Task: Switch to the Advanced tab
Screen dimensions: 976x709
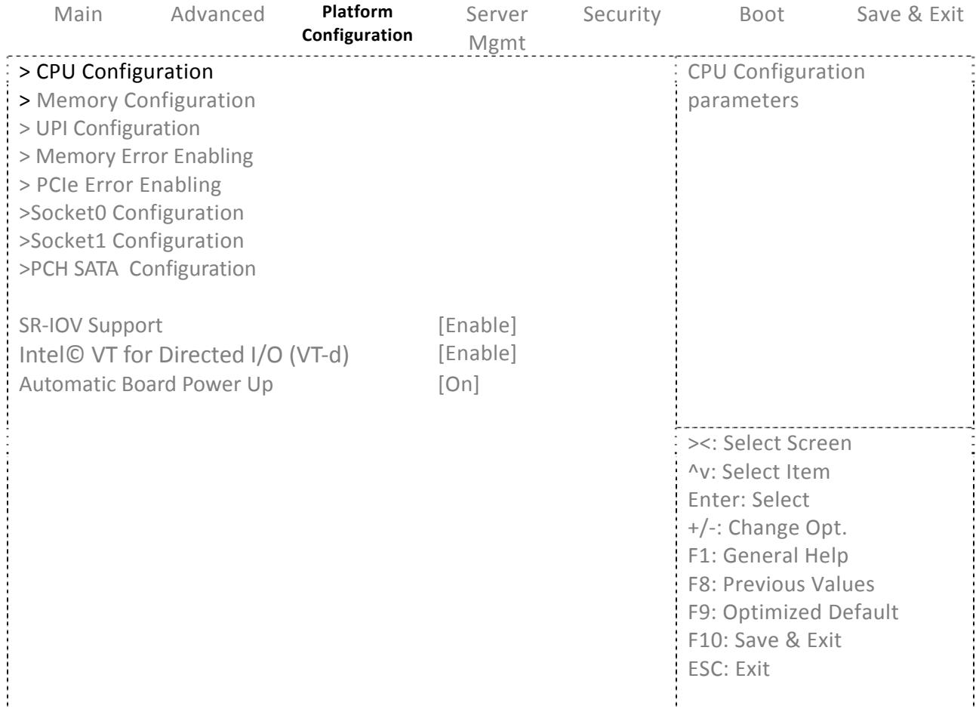Action: 217,14
